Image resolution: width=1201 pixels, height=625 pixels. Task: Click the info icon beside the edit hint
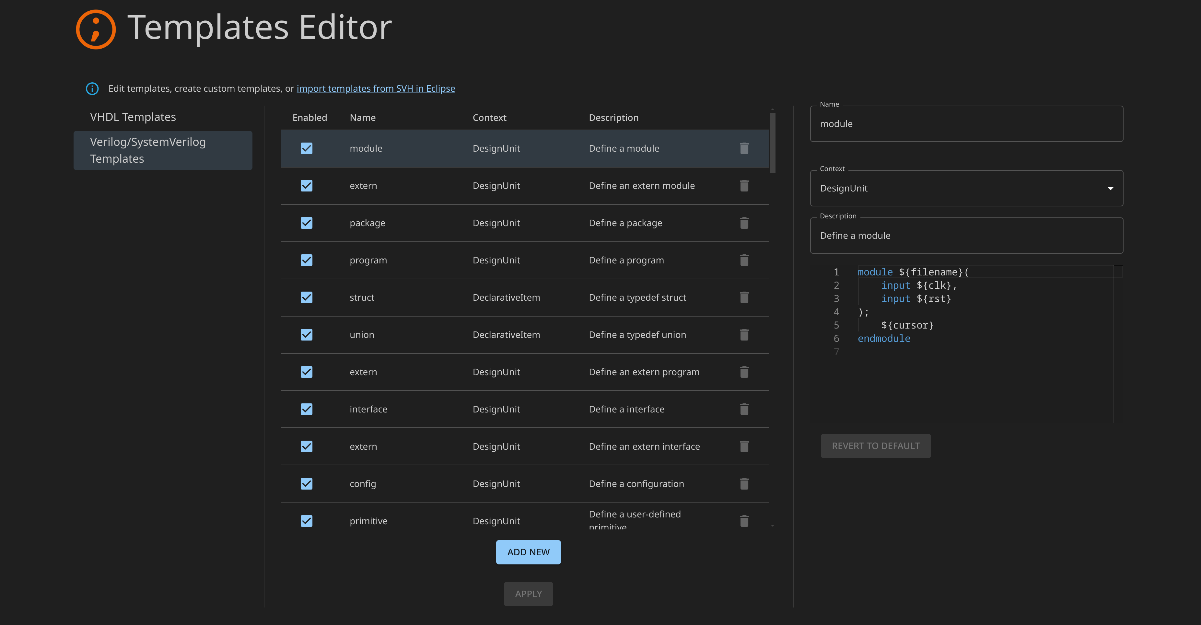pyautogui.click(x=92, y=88)
